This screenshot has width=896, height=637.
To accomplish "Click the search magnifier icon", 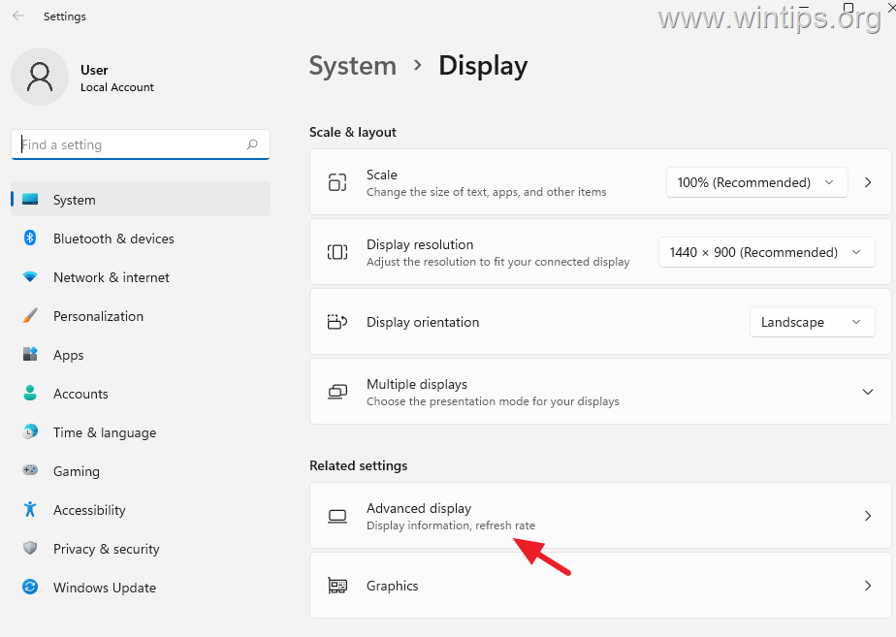I will tap(252, 144).
